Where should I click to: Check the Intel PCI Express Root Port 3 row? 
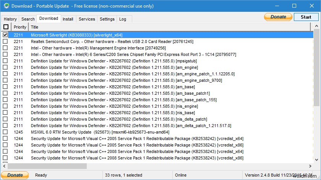(5, 54)
